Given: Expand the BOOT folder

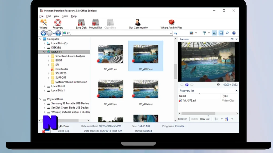Looking at the screenshot, I should 49,61.
